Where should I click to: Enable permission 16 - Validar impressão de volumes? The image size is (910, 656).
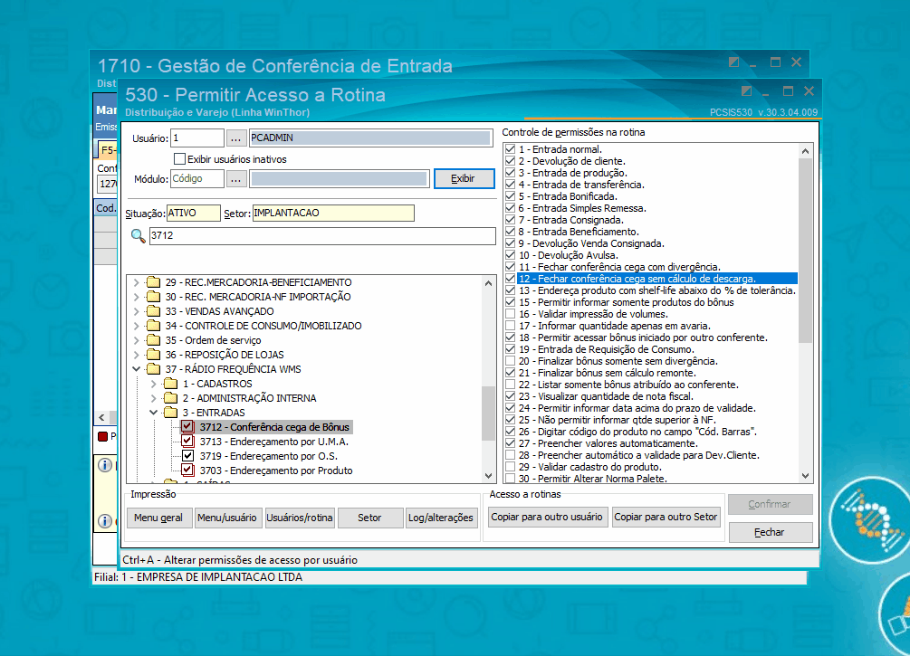click(510, 314)
